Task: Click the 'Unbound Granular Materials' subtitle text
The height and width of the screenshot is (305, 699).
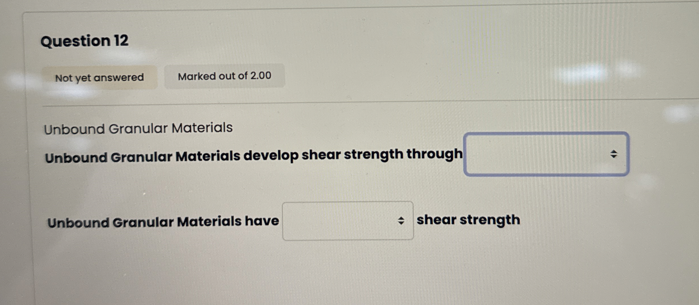Action: 138,128
